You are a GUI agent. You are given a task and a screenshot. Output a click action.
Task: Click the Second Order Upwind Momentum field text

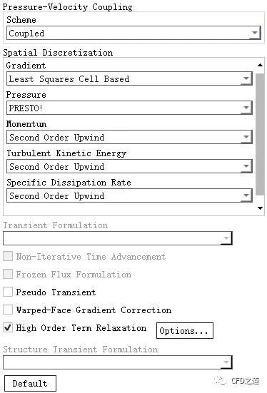point(56,138)
